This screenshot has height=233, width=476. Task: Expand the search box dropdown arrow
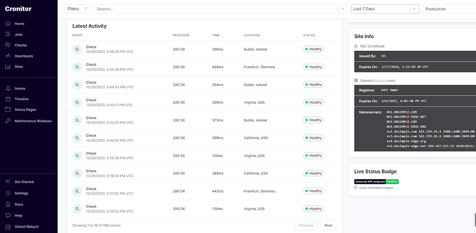343,9
